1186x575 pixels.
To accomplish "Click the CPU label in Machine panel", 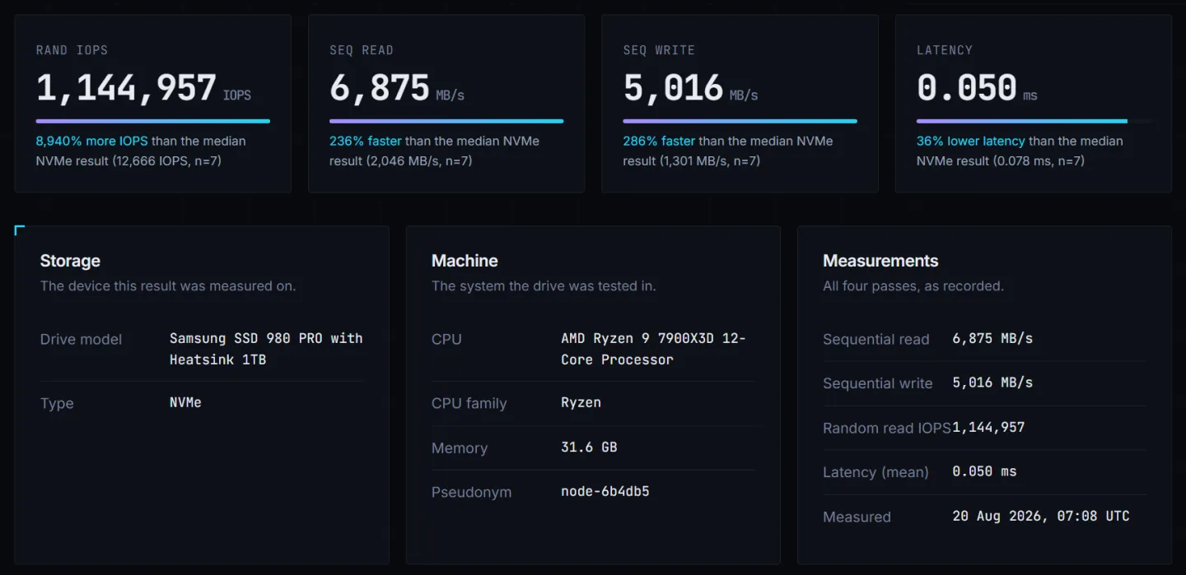I will point(446,339).
